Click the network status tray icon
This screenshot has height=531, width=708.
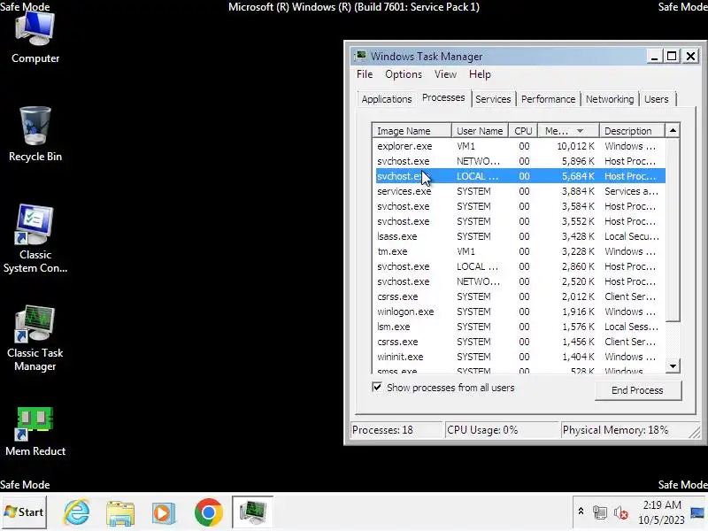tap(600, 512)
